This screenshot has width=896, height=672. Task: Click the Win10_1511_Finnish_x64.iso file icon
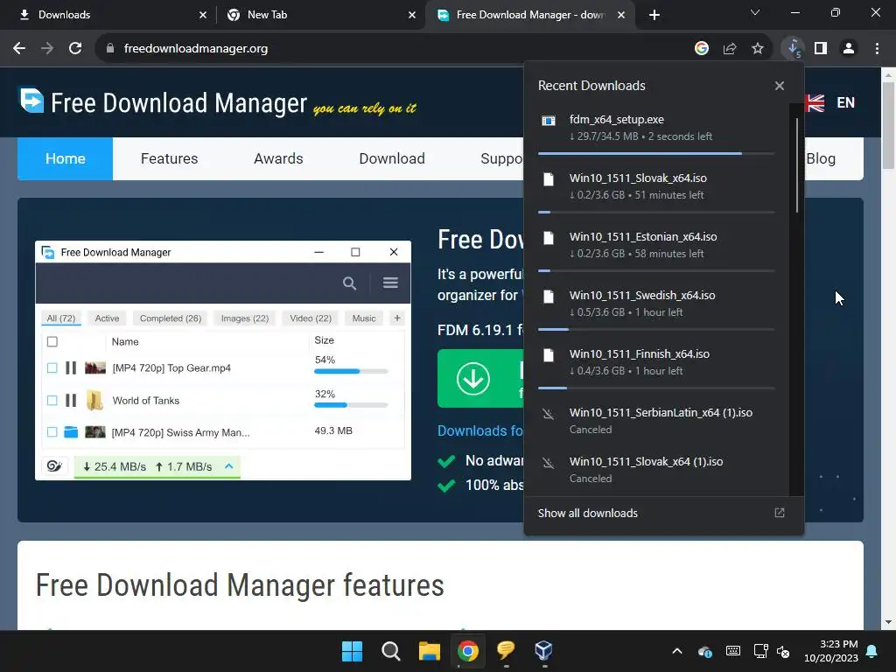(x=549, y=355)
